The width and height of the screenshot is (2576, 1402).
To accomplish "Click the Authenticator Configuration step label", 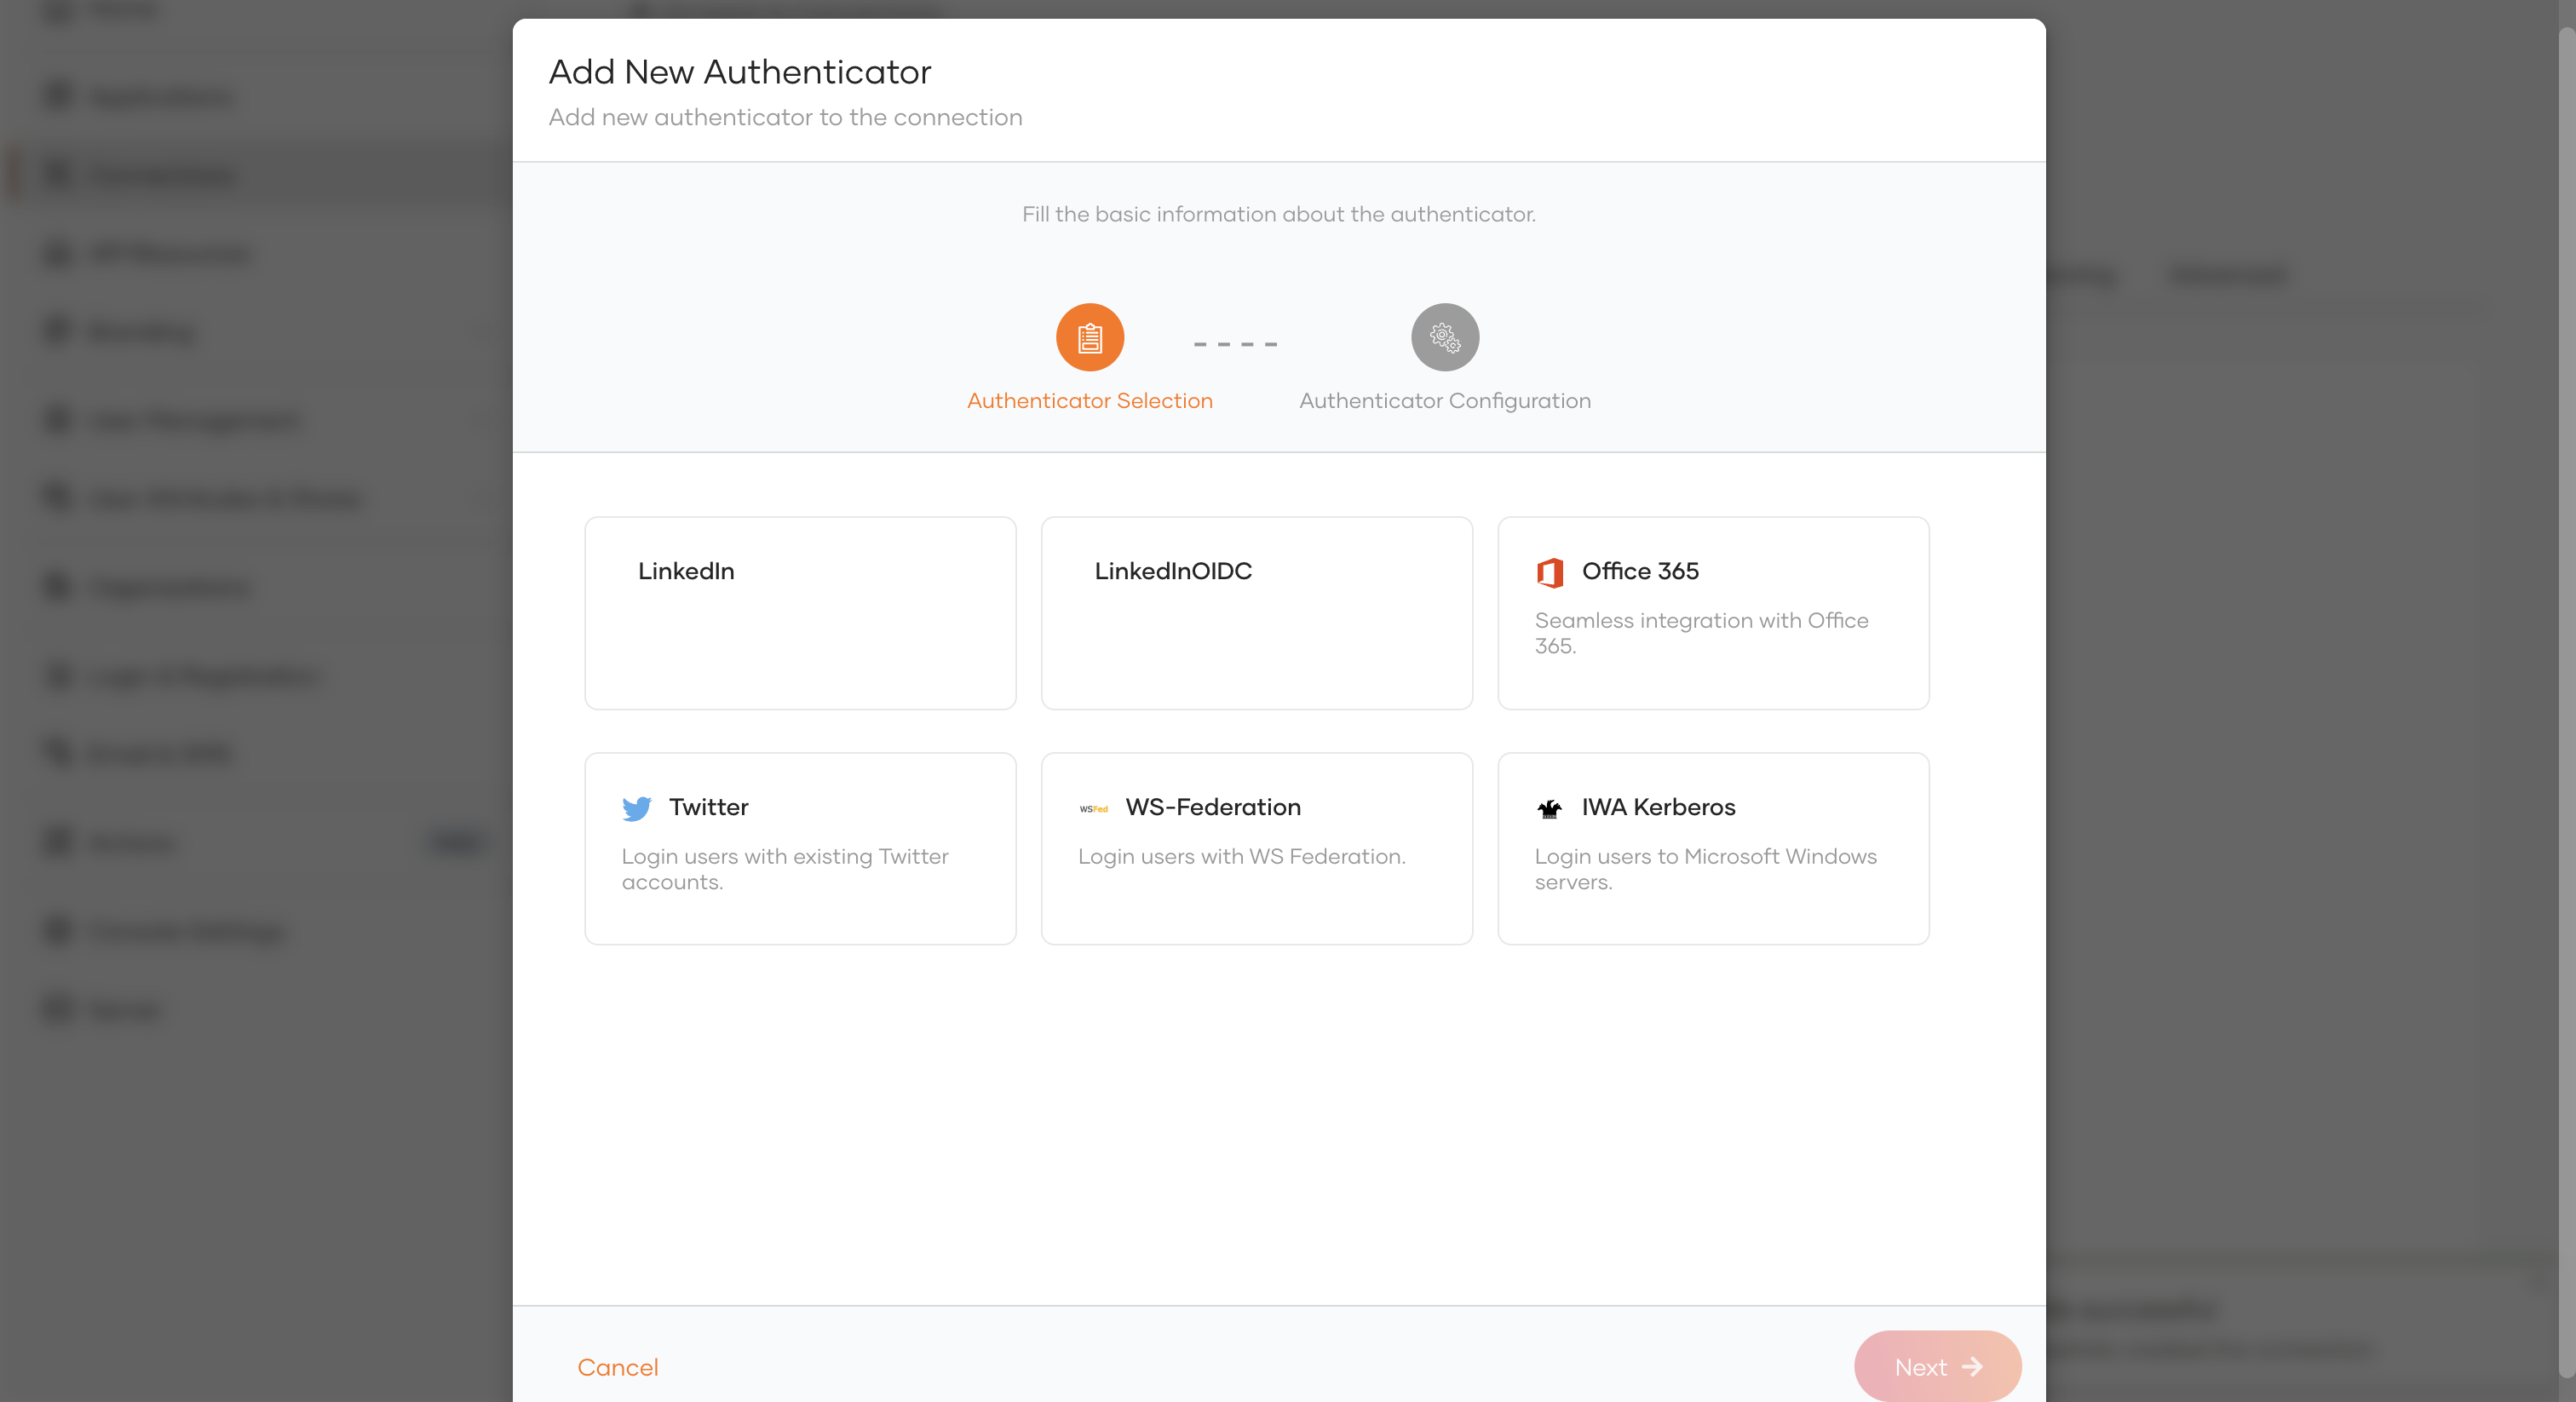I will click(1445, 401).
